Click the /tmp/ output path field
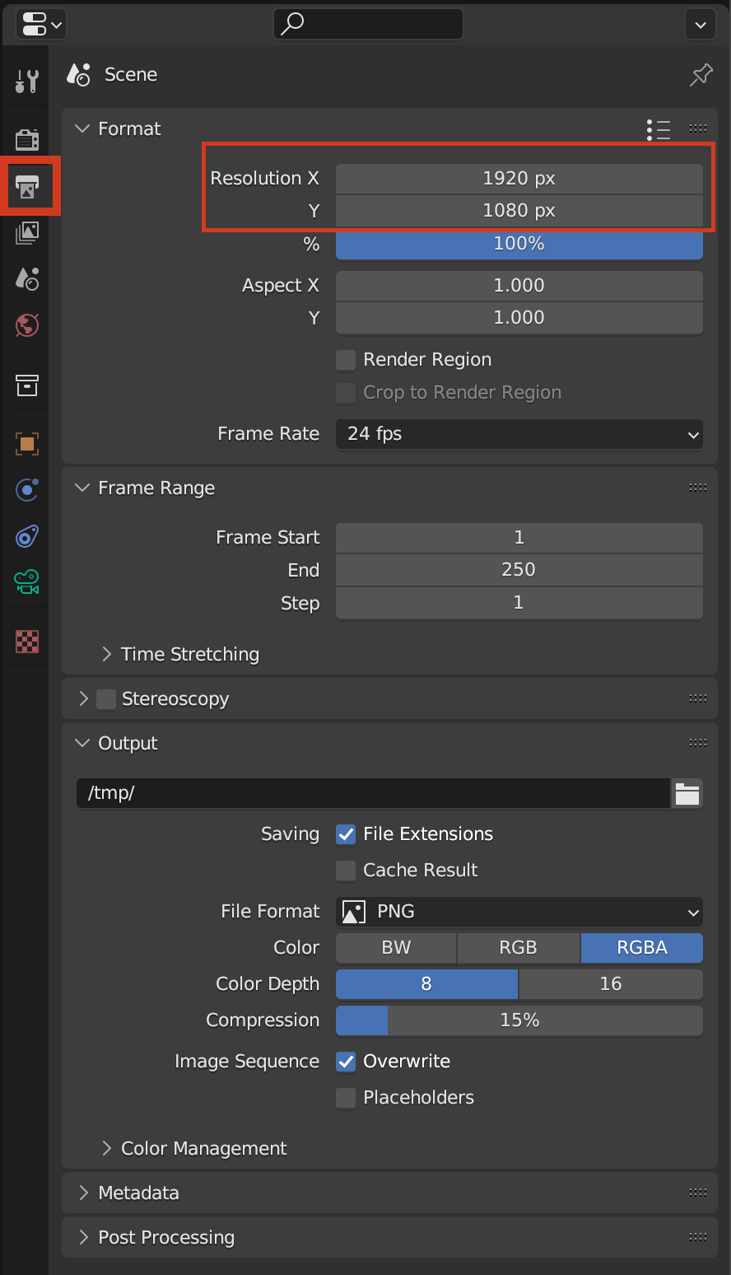Viewport: 731px width, 1275px height. pyautogui.click(x=370, y=793)
